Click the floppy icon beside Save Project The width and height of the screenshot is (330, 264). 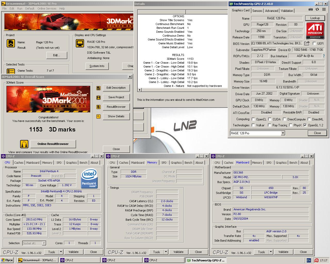(98, 97)
